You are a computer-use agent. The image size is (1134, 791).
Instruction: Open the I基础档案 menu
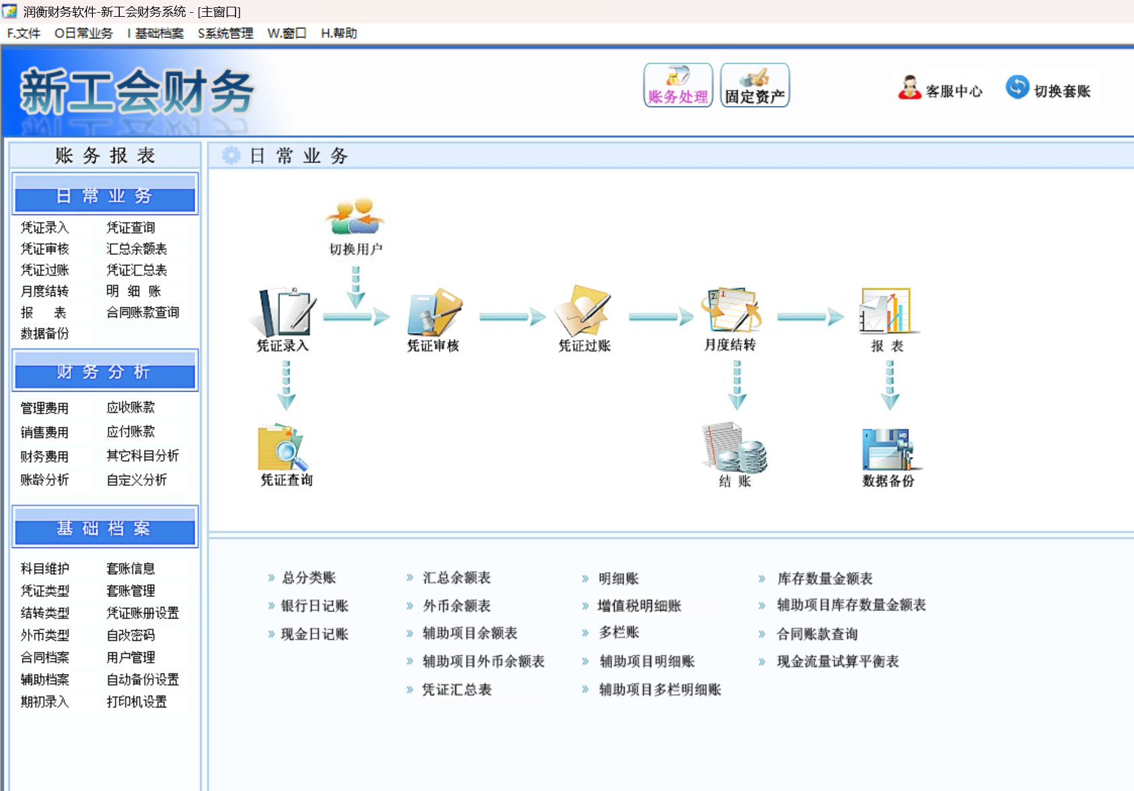click(x=155, y=33)
